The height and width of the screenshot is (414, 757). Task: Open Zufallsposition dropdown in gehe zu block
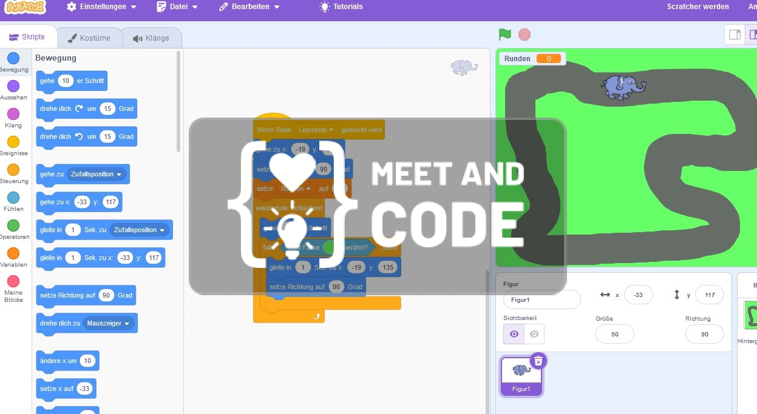97,174
